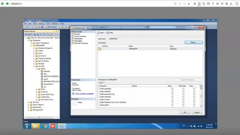Check Grant for Create aggregate
This screenshot has width=240, height=135.
point(172,89)
